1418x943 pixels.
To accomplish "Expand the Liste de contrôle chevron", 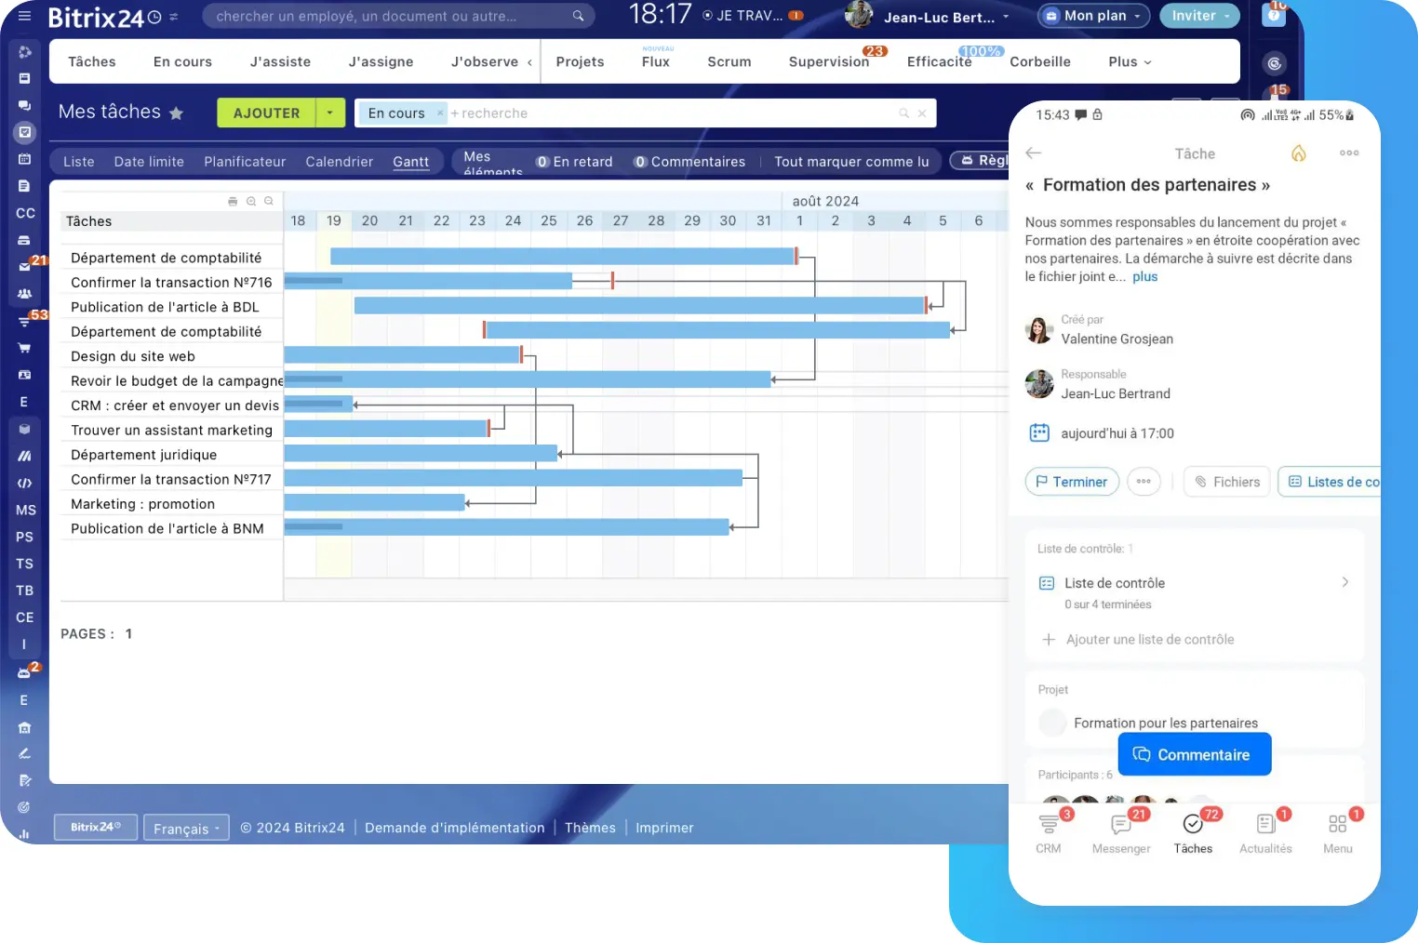I will (x=1344, y=582).
